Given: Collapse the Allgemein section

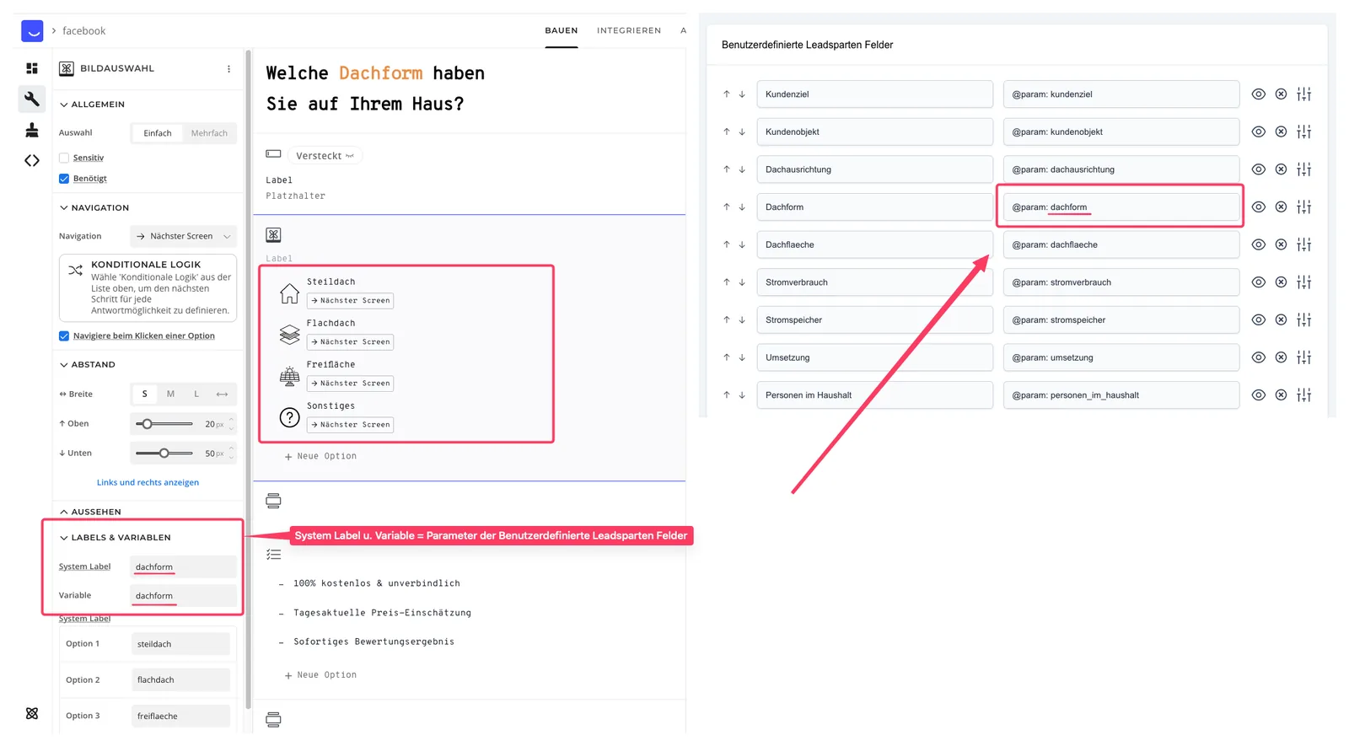Looking at the screenshot, I should (x=93, y=105).
